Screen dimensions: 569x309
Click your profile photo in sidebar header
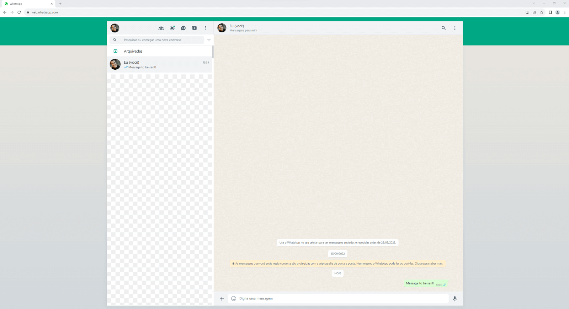click(115, 28)
